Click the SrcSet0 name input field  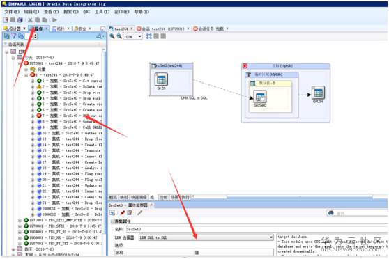(257, 229)
